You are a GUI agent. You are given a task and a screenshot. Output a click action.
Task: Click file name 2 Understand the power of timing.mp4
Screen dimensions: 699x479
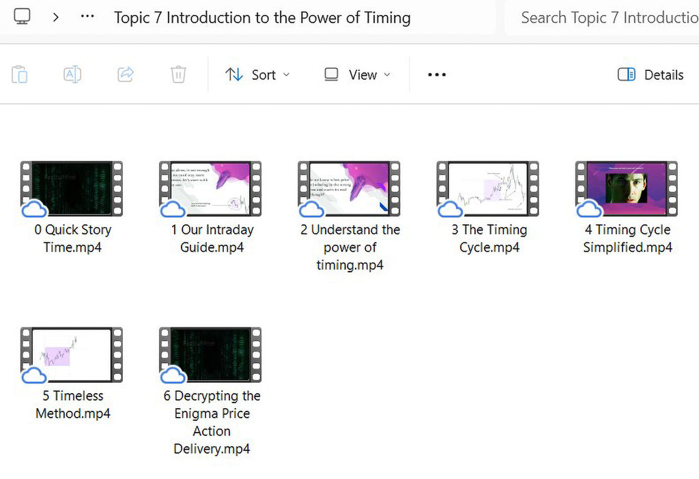coord(350,247)
